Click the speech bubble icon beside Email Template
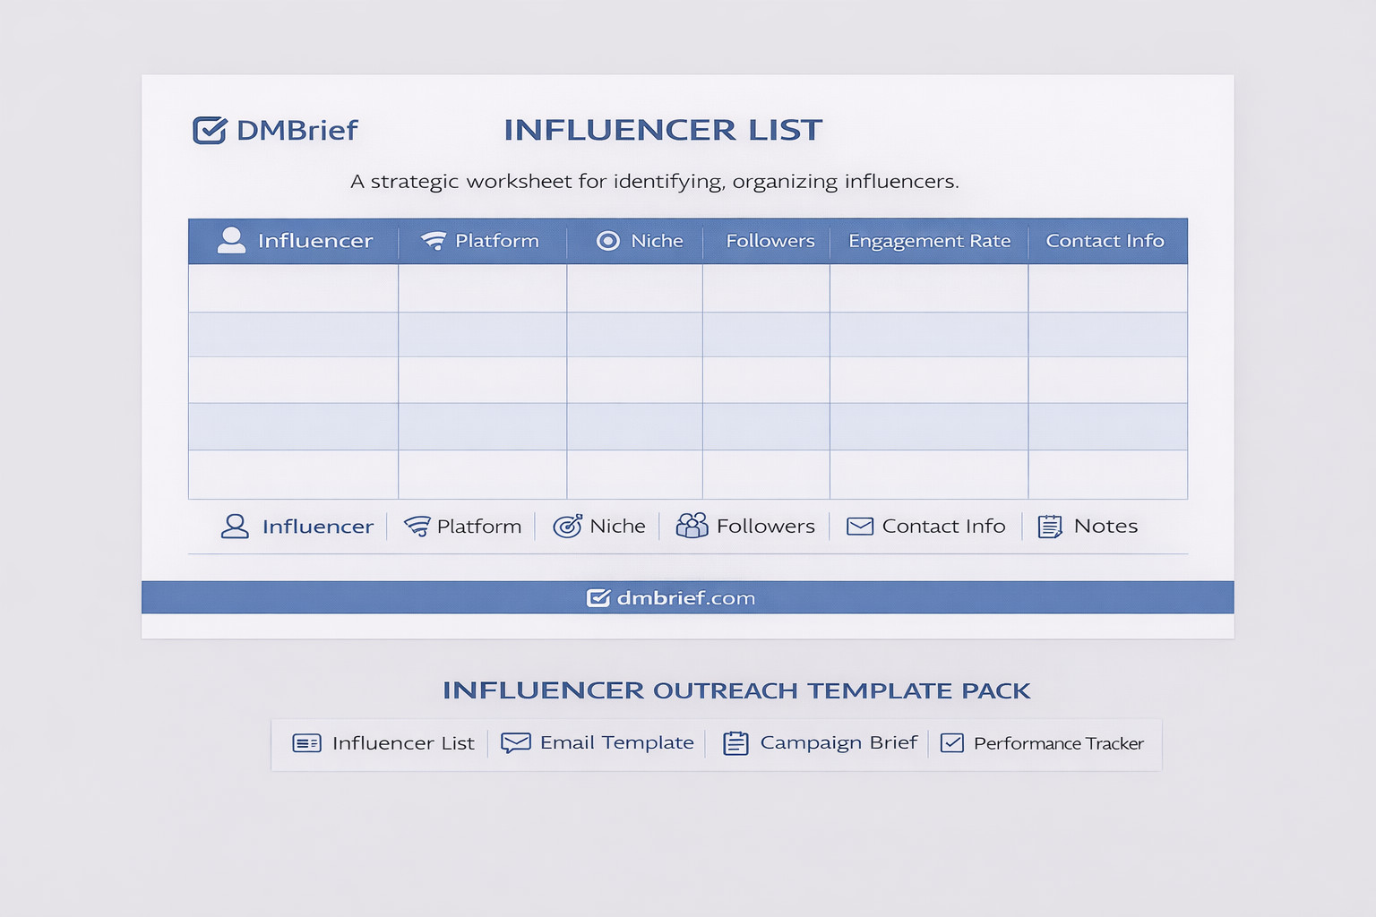Image resolution: width=1376 pixels, height=917 pixels. tap(515, 743)
